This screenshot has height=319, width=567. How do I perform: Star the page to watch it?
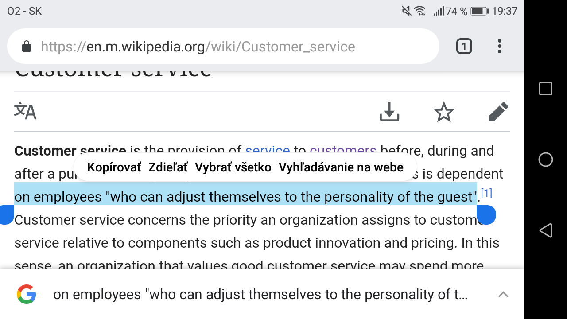click(x=444, y=112)
